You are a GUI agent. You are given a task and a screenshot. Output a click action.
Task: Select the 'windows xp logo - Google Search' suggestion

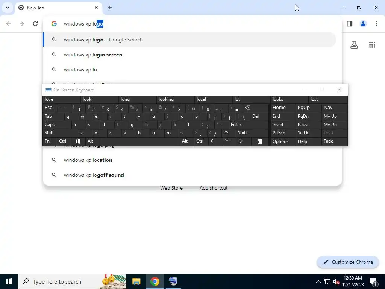tap(189, 40)
